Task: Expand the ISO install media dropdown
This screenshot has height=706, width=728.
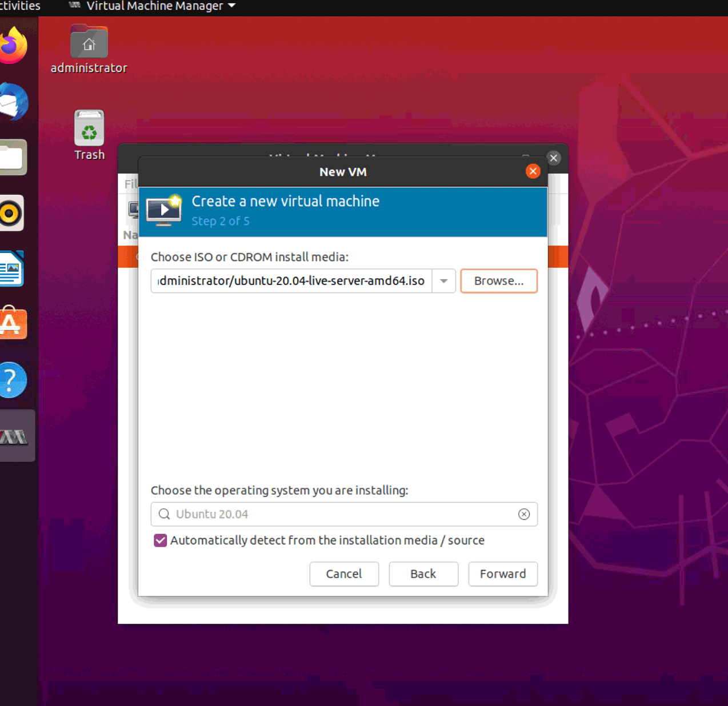Action: click(x=443, y=280)
